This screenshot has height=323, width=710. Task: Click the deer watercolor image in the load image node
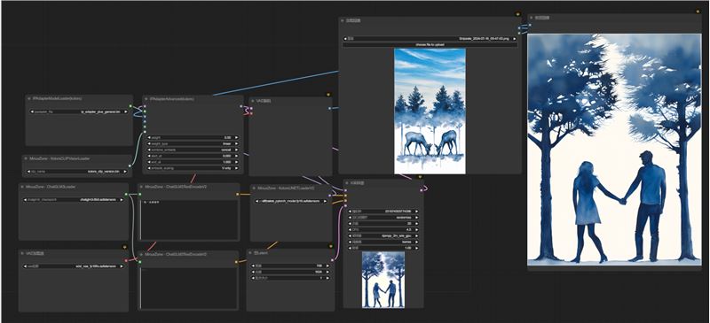430,112
